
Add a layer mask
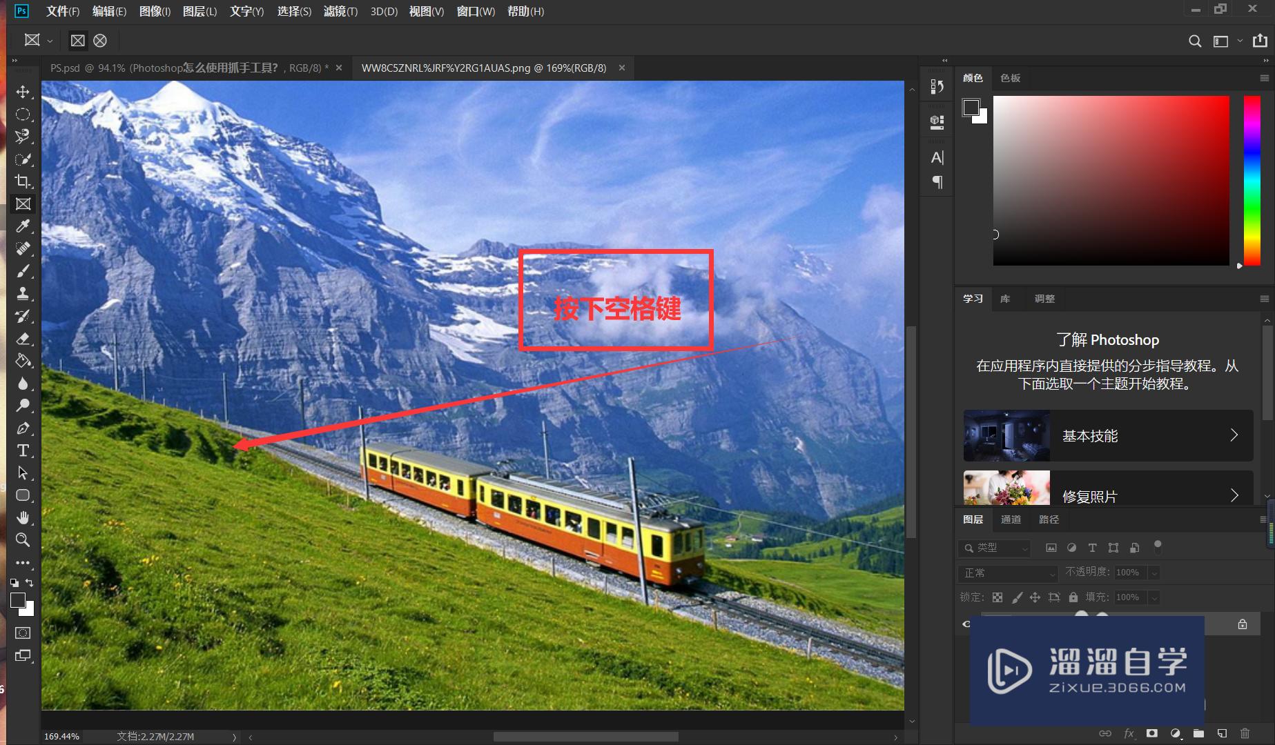(x=1152, y=733)
